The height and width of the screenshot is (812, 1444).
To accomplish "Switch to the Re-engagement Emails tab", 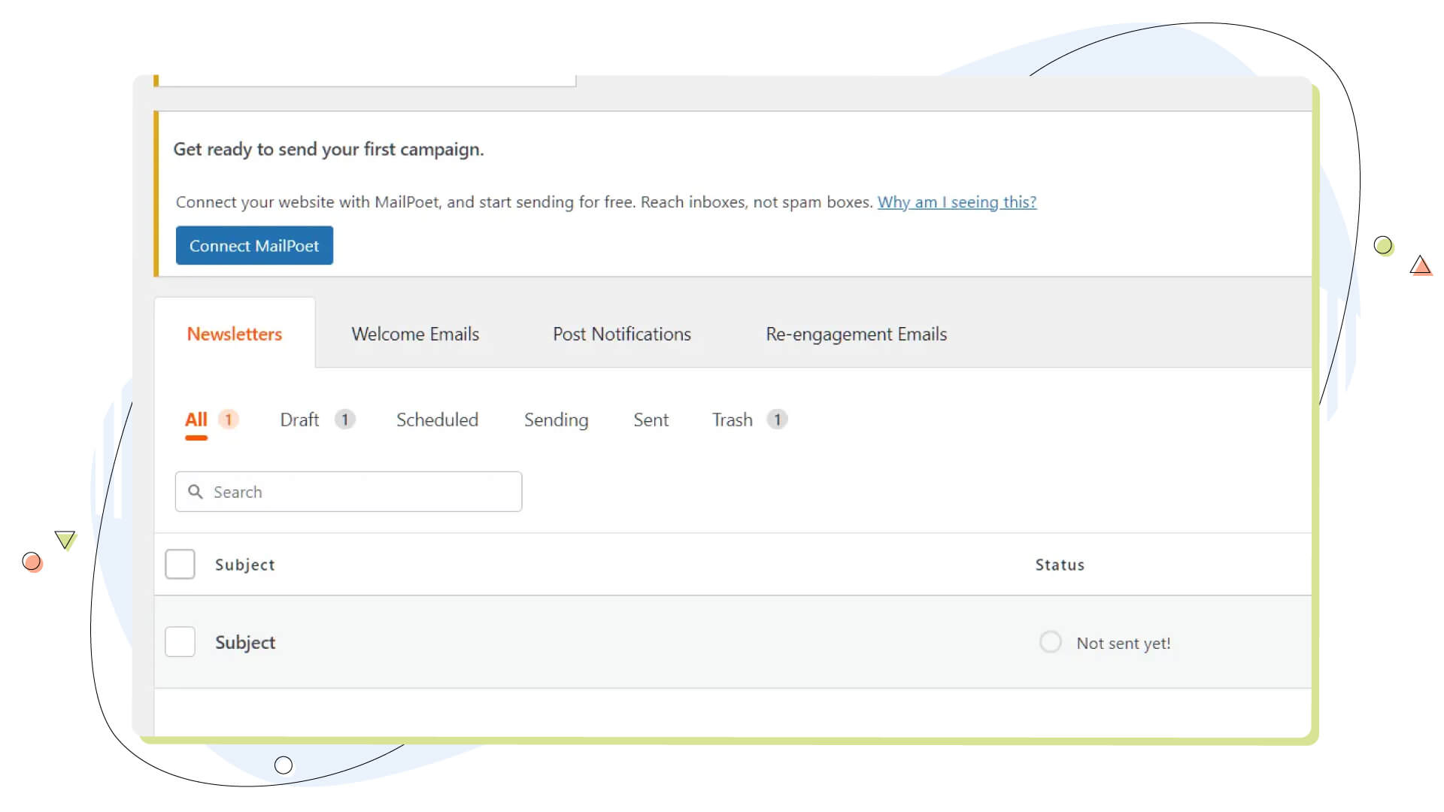I will (x=856, y=334).
